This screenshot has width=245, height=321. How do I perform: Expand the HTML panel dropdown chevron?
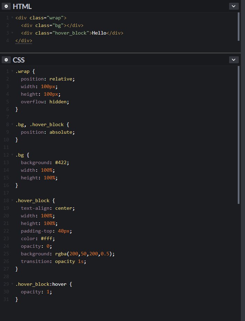[234, 6]
